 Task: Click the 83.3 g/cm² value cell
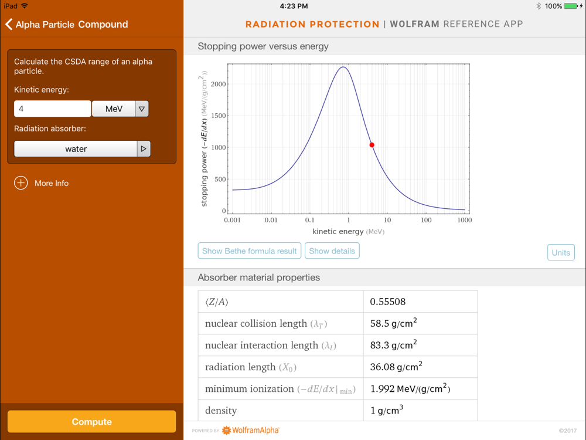(420, 345)
